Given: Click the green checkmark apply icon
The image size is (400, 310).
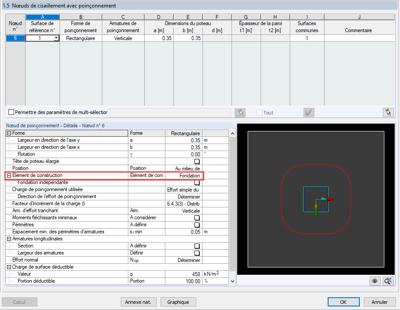Looking at the screenshot, I should [309, 113].
